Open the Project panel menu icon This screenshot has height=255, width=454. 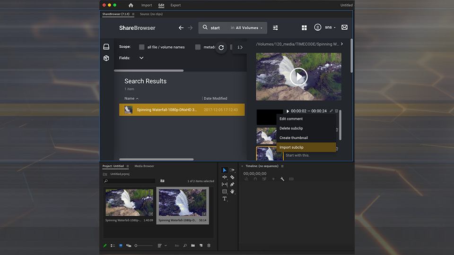tap(128, 166)
